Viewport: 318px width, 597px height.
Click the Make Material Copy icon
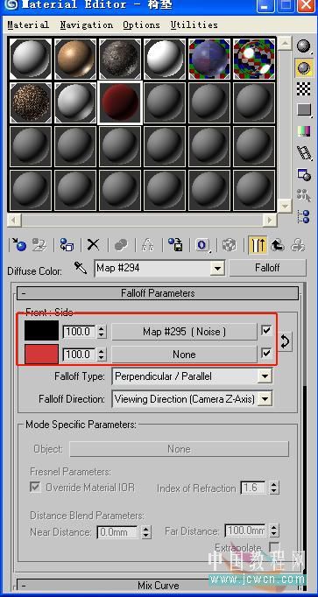[x=121, y=245]
